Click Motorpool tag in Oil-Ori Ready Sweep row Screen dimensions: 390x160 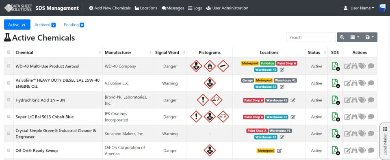266,151
